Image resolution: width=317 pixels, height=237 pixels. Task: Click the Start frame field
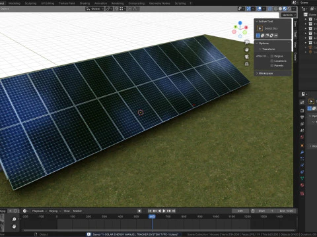pyautogui.click(x=266, y=211)
